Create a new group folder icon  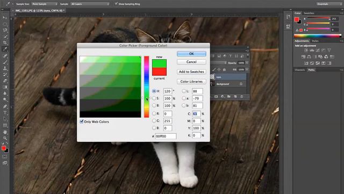tap(229, 96)
